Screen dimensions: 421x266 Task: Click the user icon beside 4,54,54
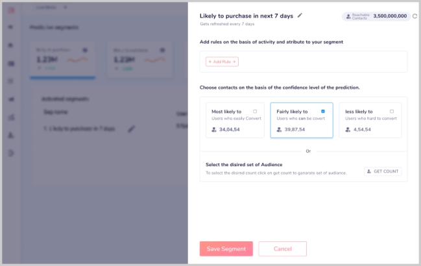coord(347,130)
